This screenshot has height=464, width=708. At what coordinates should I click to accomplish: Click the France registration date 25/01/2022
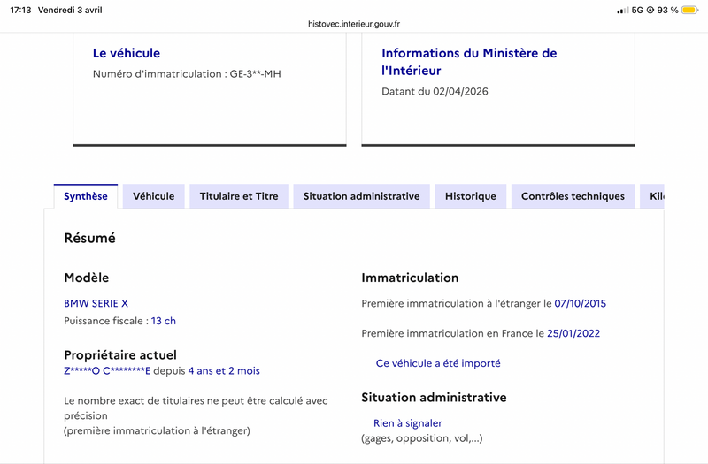pyautogui.click(x=573, y=334)
